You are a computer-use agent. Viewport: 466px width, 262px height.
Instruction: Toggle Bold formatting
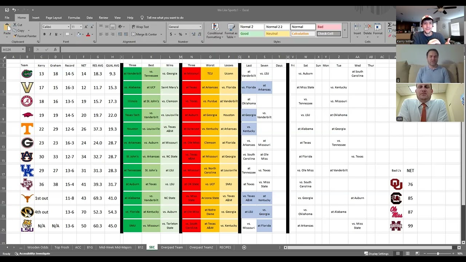click(x=44, y=34)
